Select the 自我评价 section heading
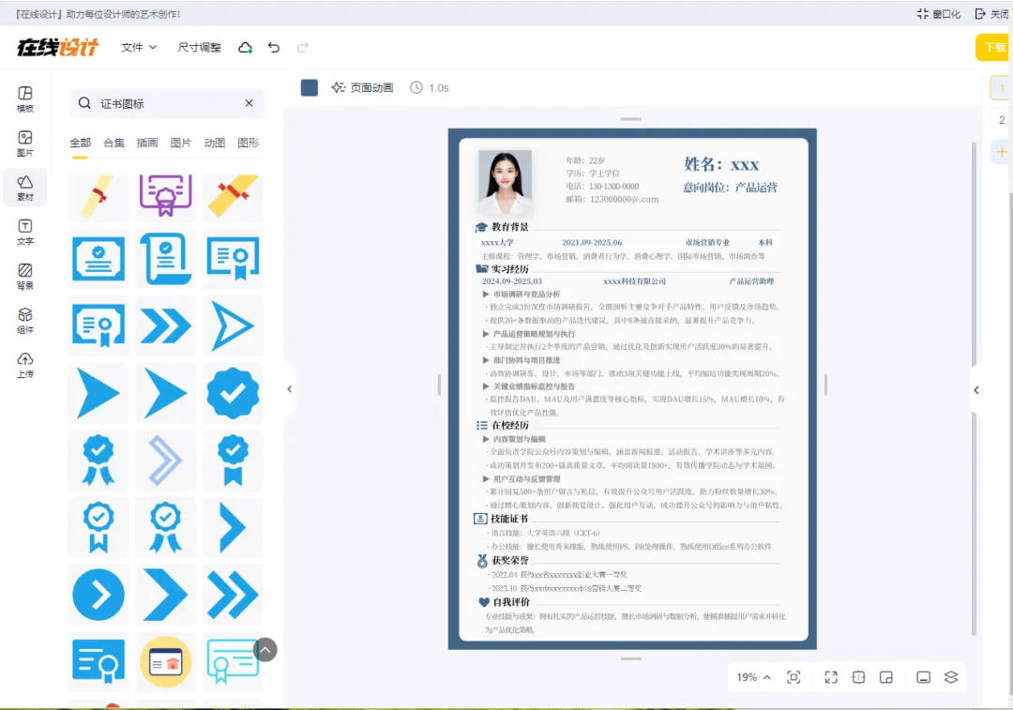The width and height of the screenshot is (1013, 710). click(511, 602)
